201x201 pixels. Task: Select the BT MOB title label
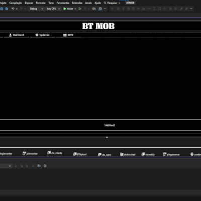point(98,26)
